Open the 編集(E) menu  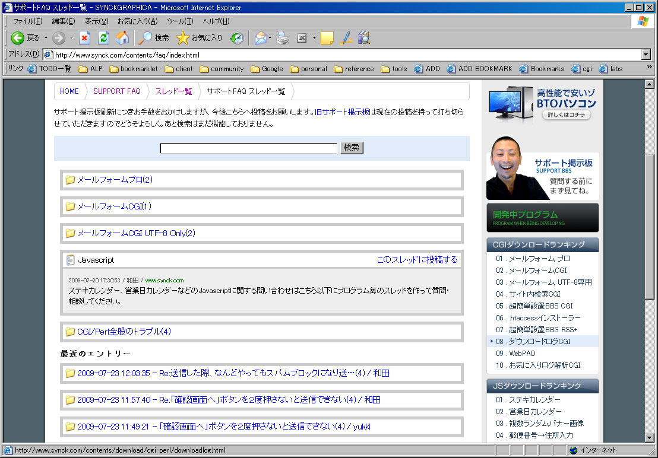coord(64,21)
